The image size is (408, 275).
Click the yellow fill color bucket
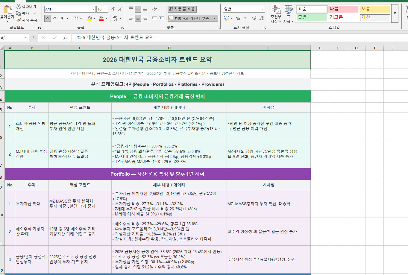point(90,19)
